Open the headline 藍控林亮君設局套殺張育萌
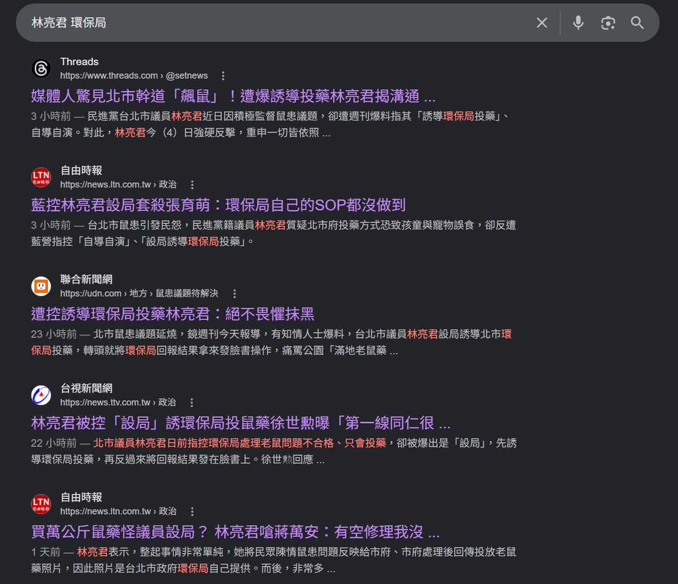This screenshot has height=584, width=678. tap(218, 205)
